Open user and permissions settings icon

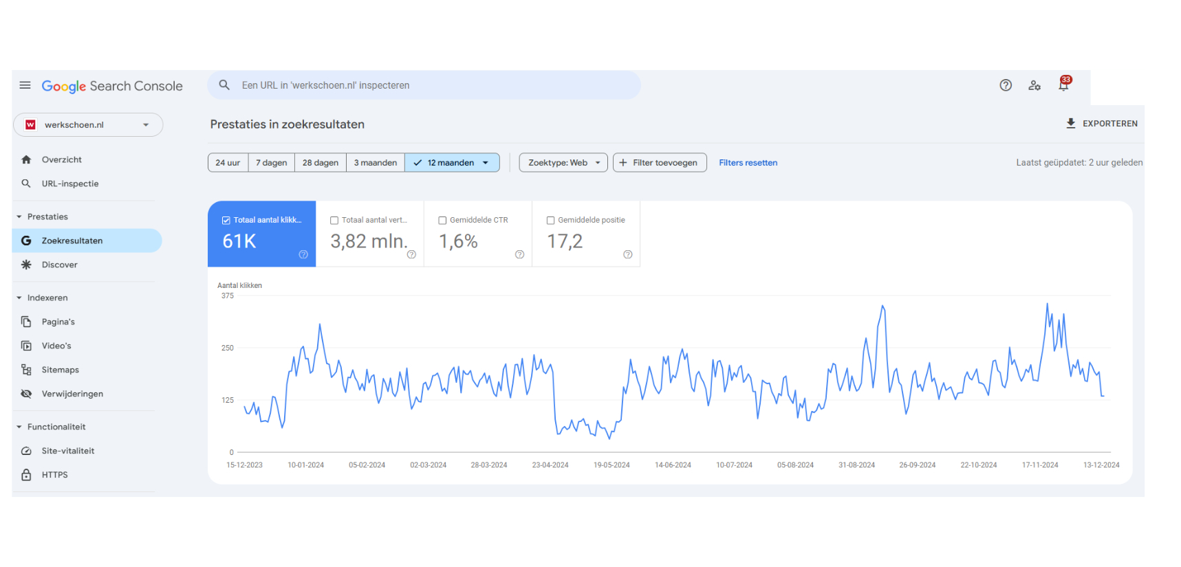click(x=1034, y=85)
